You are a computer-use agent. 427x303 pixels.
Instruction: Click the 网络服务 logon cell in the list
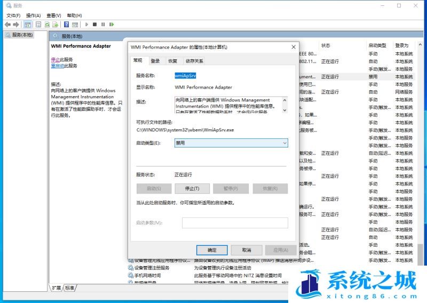click(404, 92)
